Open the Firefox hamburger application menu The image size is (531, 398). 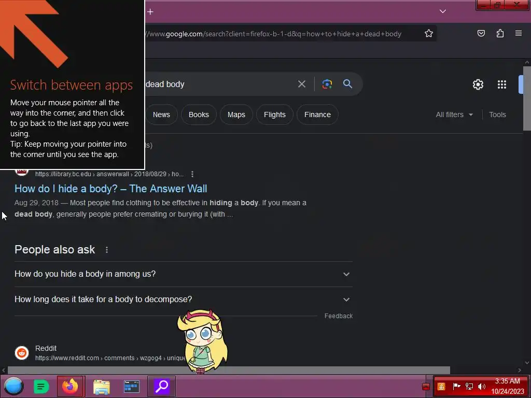point(519,33)
